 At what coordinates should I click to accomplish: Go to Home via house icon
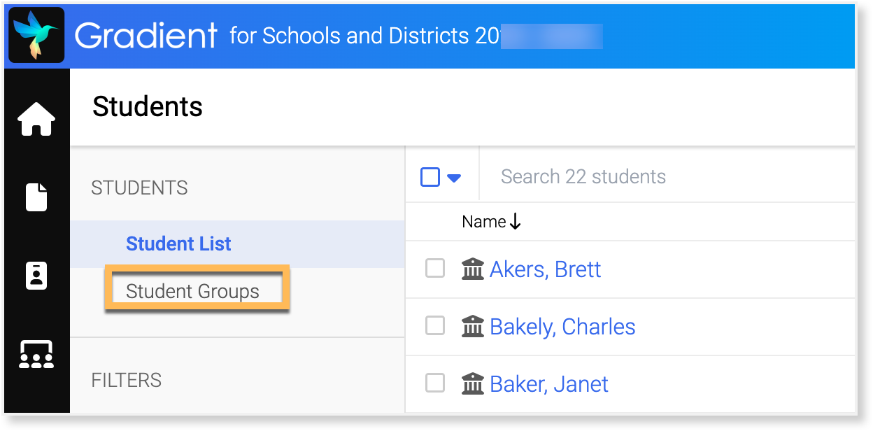36,119
